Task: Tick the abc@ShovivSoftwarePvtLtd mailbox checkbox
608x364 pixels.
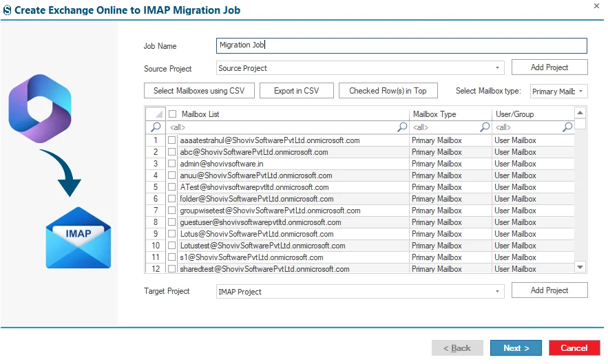Action: click(x=171, y=152)
